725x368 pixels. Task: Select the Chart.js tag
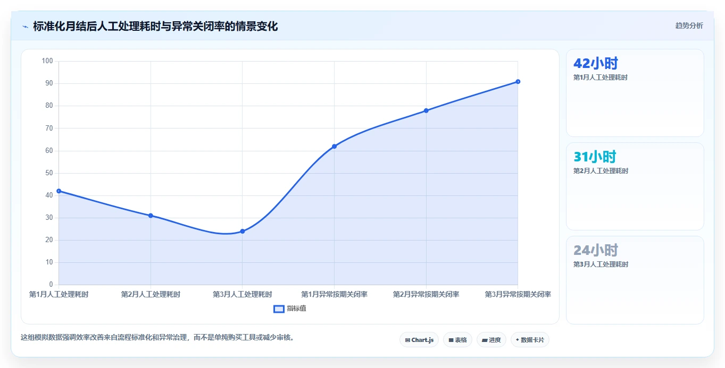pyautogui.click(x=419, y=340)
